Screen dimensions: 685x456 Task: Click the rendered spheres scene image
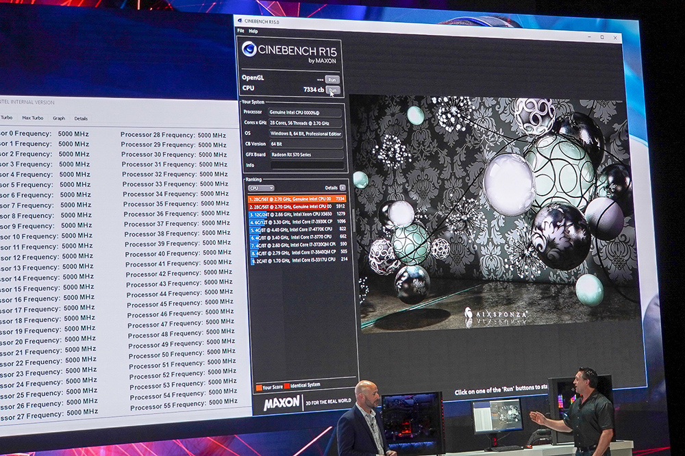494,214
